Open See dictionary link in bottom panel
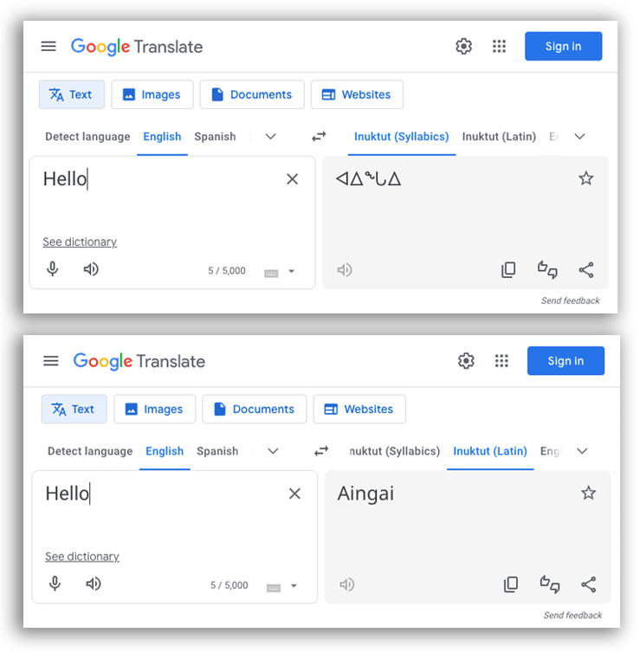The height and width of the screenshot is (652, 640). tap(82, 557)
